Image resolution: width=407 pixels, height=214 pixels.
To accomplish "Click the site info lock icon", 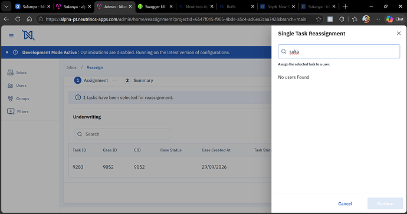I will pyautogui.click(x=41, y=19).
